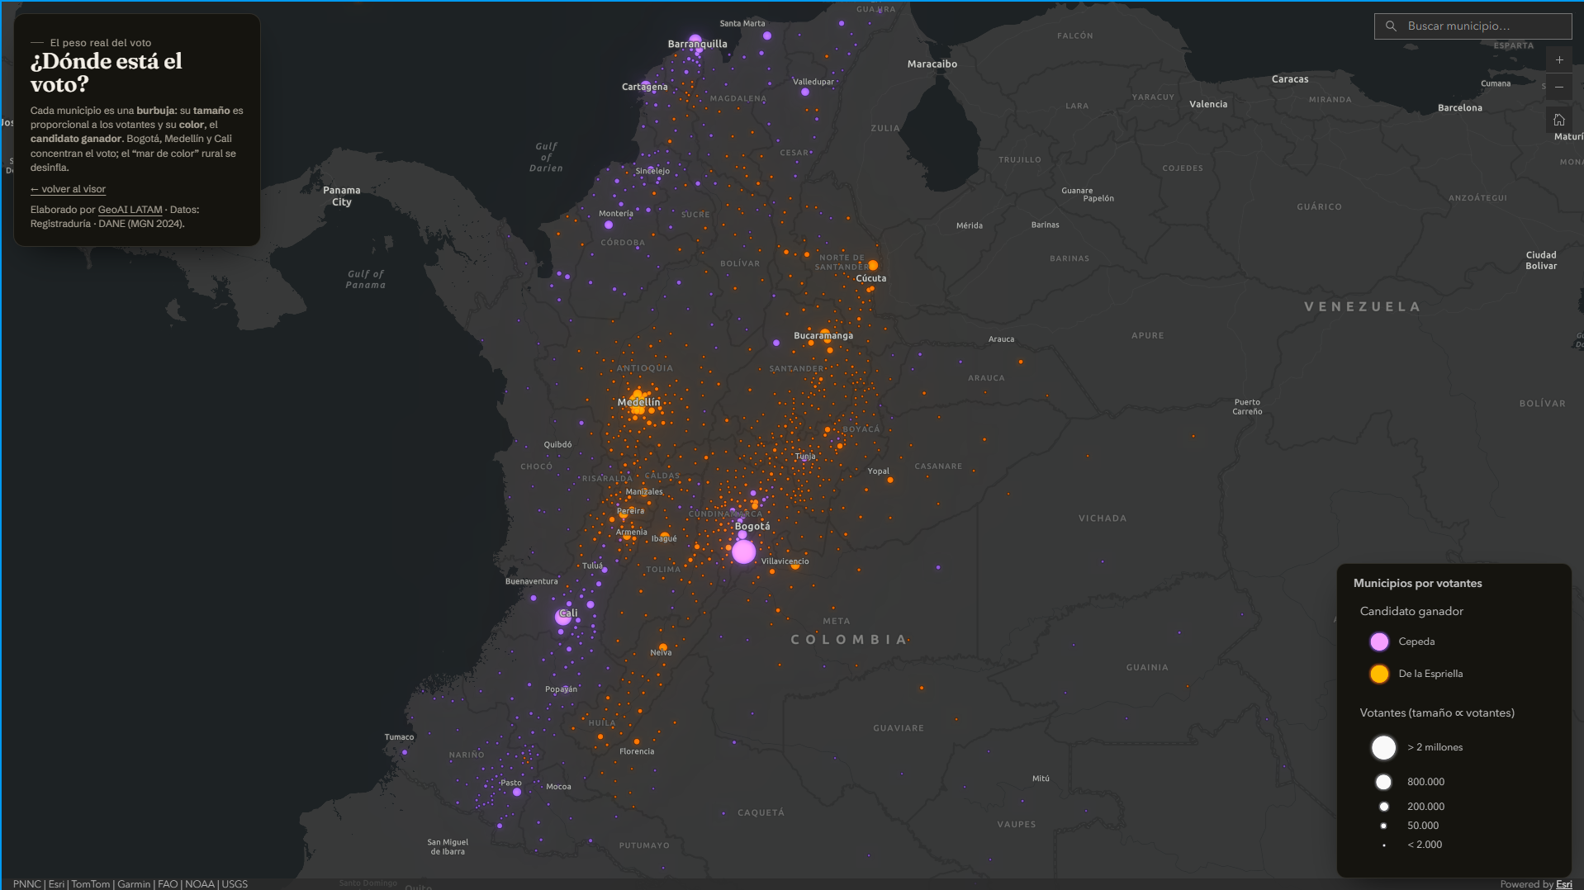The width and height of the screenshot is (1584, 890).
Task: Click the orange Neiva bubble
Action: click(x=663, y=648)
